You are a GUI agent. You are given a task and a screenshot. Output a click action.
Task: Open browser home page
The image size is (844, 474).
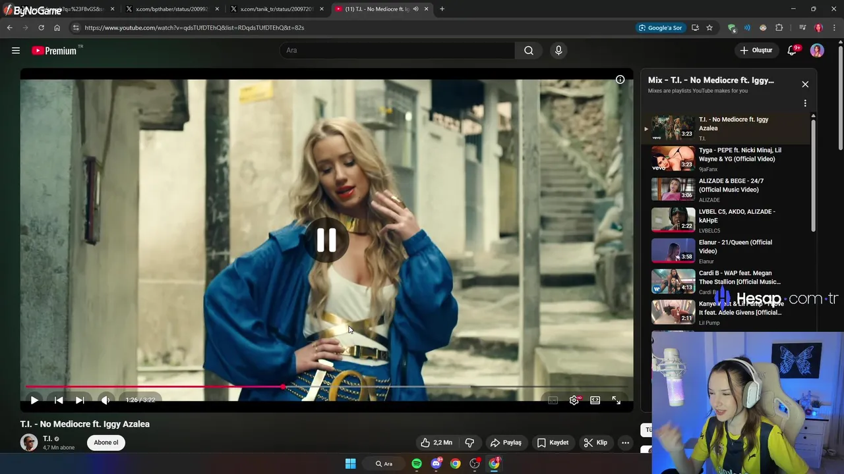click(x=57, y=28)
